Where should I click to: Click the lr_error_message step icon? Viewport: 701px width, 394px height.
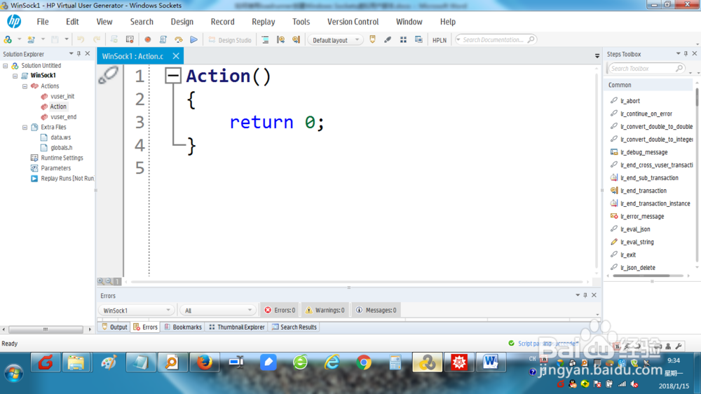click(x=614, y=216)
